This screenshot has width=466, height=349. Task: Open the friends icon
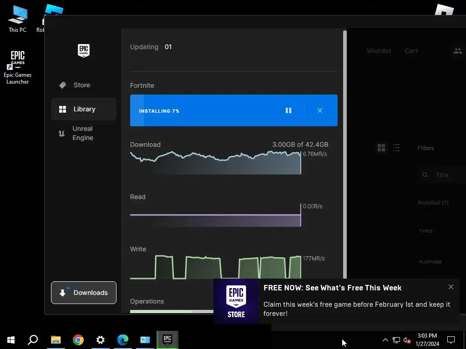click(458, 51)
